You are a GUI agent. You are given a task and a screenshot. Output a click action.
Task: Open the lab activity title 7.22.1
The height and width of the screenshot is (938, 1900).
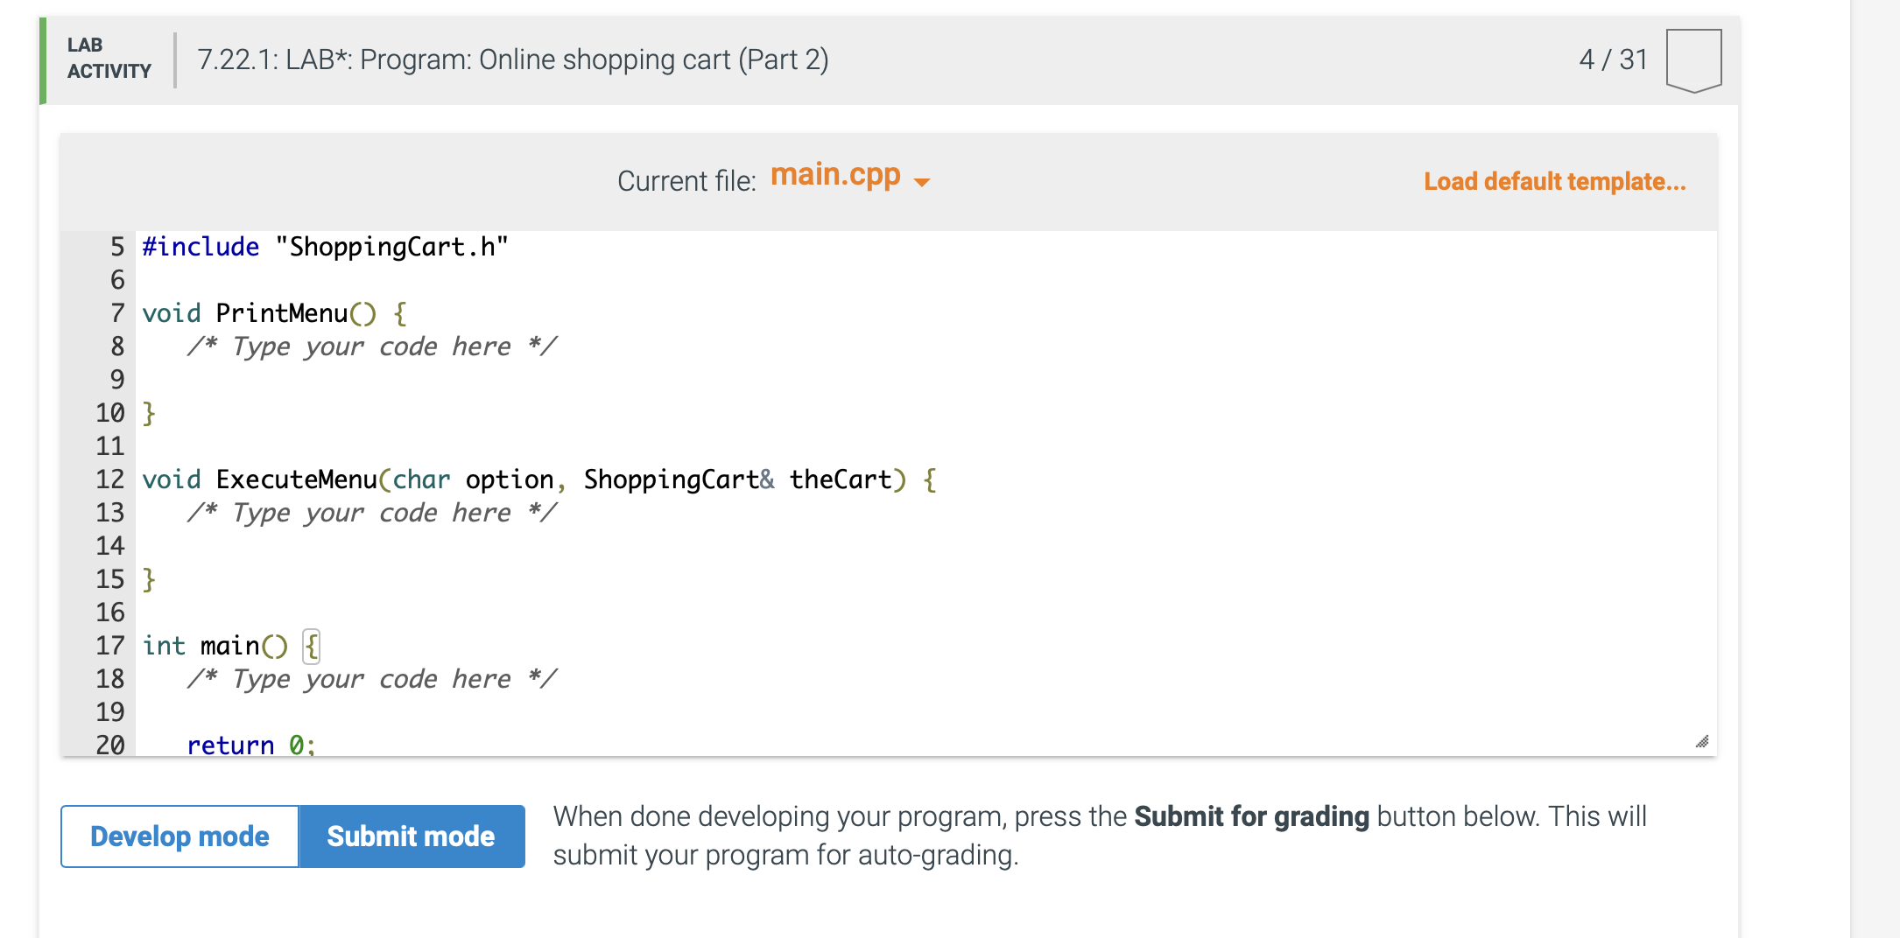pyautogui.click(x=512, y=59)
